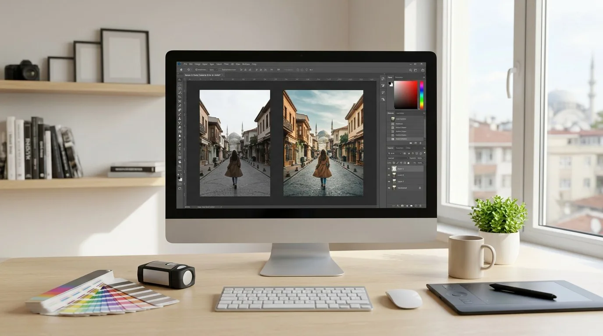This screenshot has height=336, width=603.
Task: Open the File menu
Action: click(186, 64)
